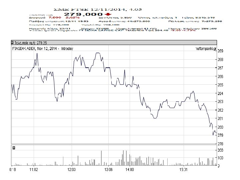Click the 200 volume axis label
Image resolution: width=240 pixels, height=180 pixels.
(220, 150)
